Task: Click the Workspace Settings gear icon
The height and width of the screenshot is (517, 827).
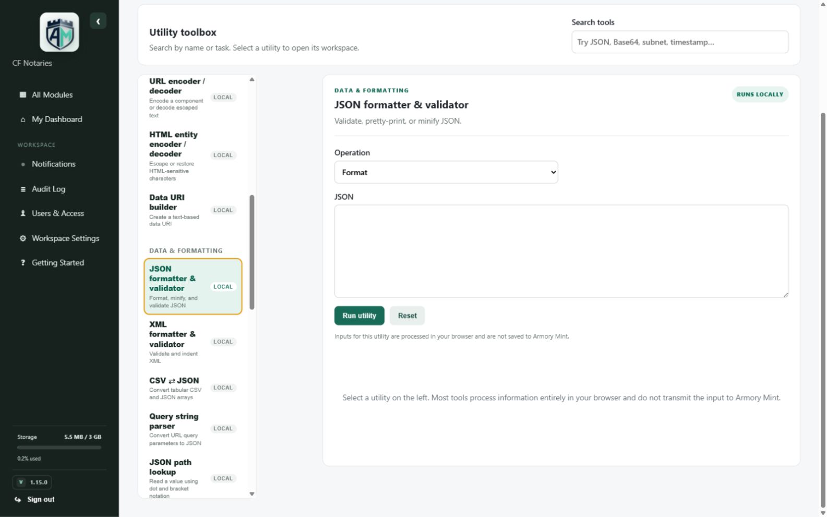Action: click(22, 238)
